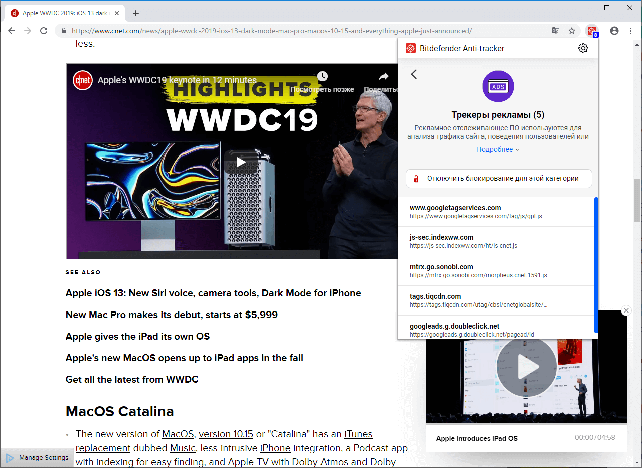Click the Bitdefender Anti-tracker title

click(x=461, y=49)
